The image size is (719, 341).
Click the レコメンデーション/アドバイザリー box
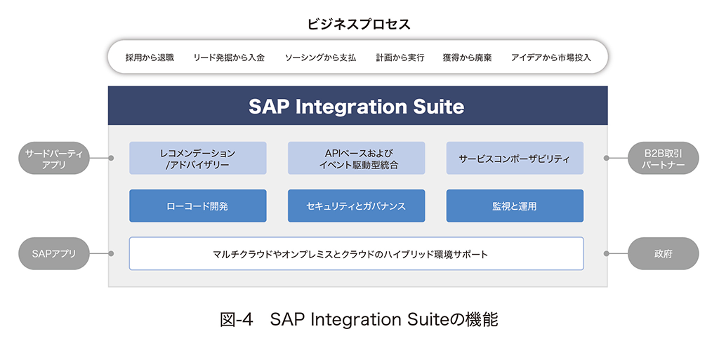pyautogui.click(x=197, y=158)
